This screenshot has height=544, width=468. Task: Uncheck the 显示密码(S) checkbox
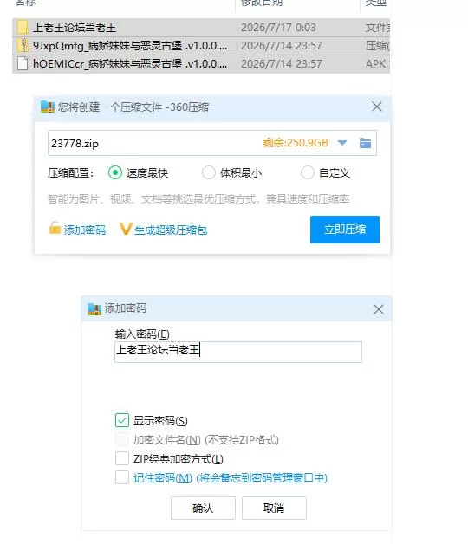[x=122, y=420]
